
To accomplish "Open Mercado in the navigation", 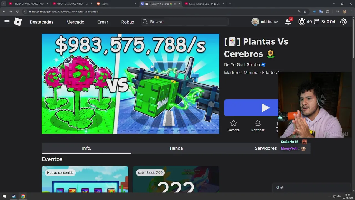I will tap(75, 22).
